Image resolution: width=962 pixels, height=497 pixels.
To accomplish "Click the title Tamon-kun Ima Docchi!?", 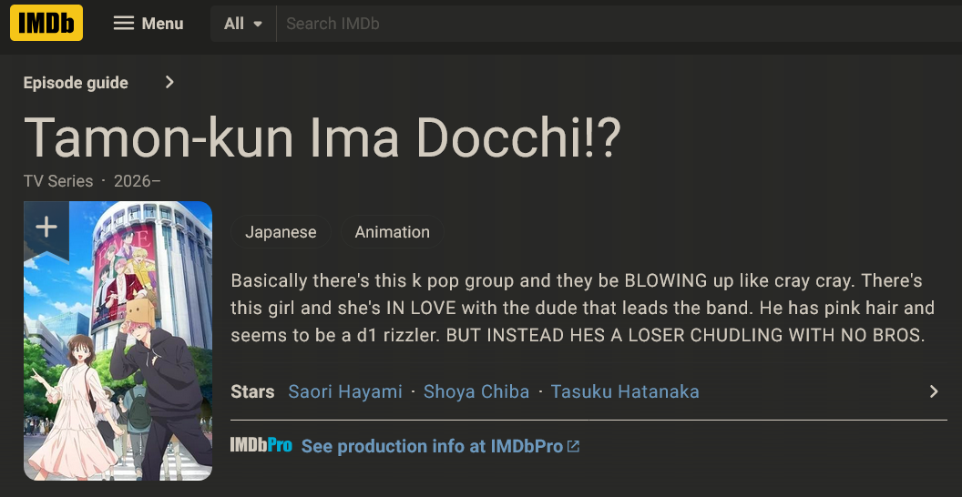I will pos(322,136).
